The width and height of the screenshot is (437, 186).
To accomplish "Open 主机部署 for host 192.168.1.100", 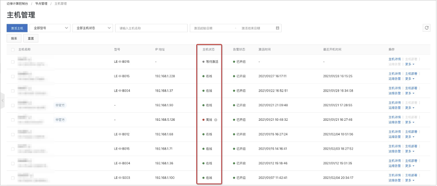I will click(411, 175).
